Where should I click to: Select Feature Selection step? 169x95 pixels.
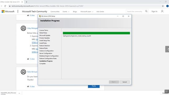click(x=45, y=46)
